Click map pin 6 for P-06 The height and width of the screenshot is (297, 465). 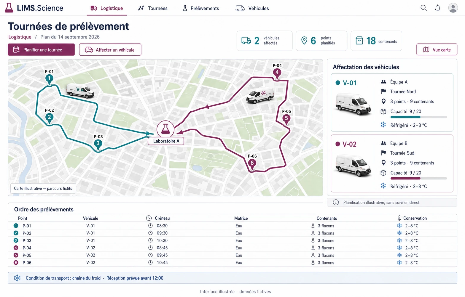click(252, 164)
